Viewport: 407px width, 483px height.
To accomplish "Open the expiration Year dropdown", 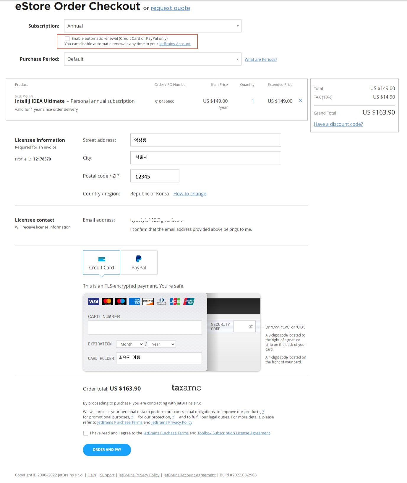I will [162, 344].
